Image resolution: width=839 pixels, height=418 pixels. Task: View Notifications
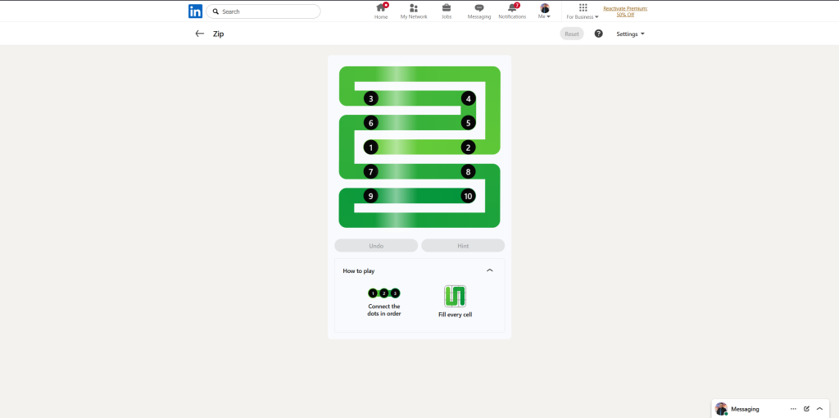point(512,11)
